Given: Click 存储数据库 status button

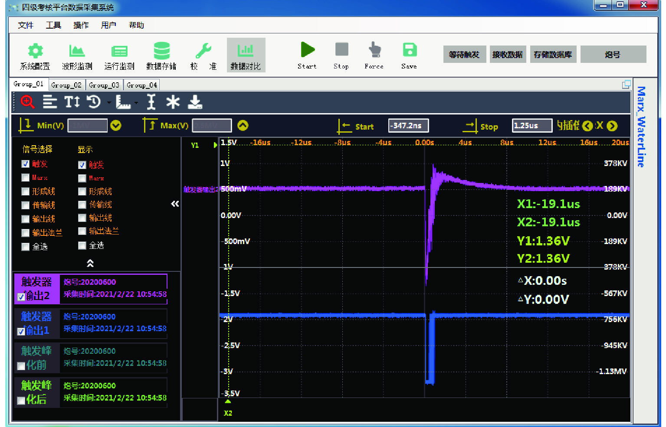Looking at the screenshot, I should click(x=553, y=55).
